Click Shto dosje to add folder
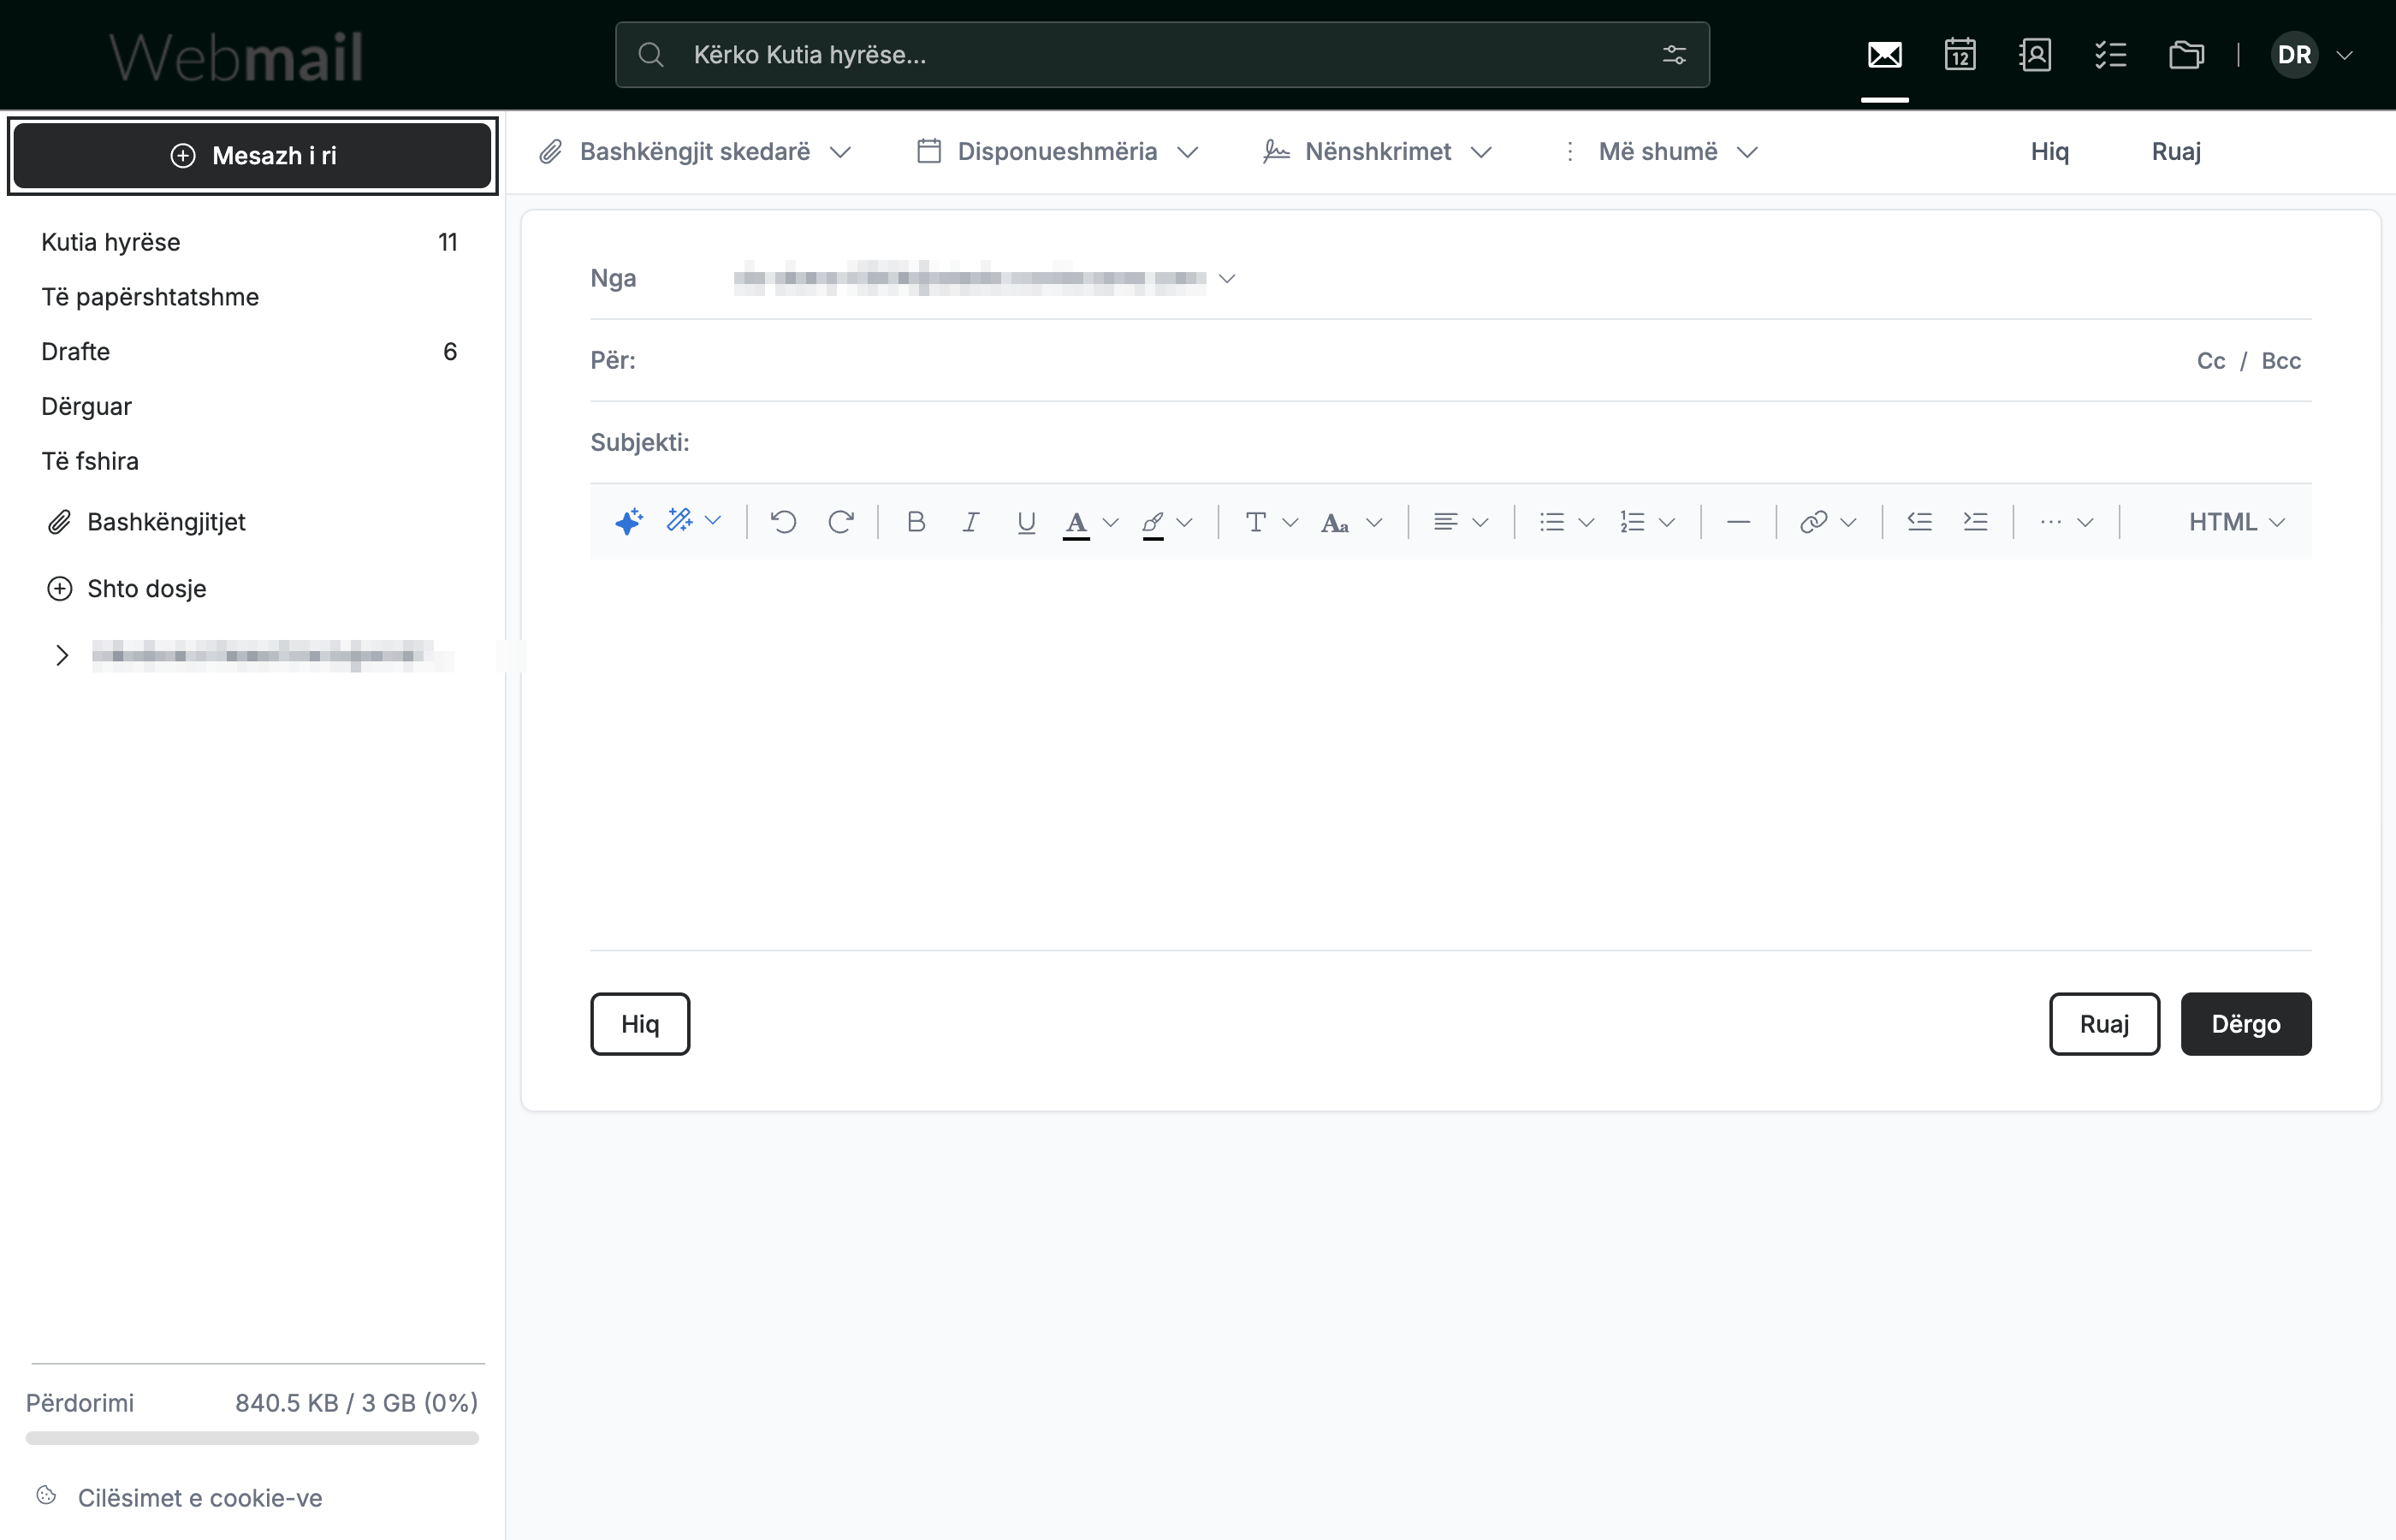 click(x=127, y=588)
